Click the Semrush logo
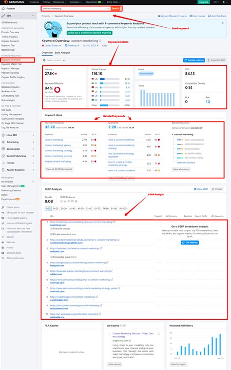The width and height of the screenshot is (231, 370). pyautogui.click(x=13, y=2)
